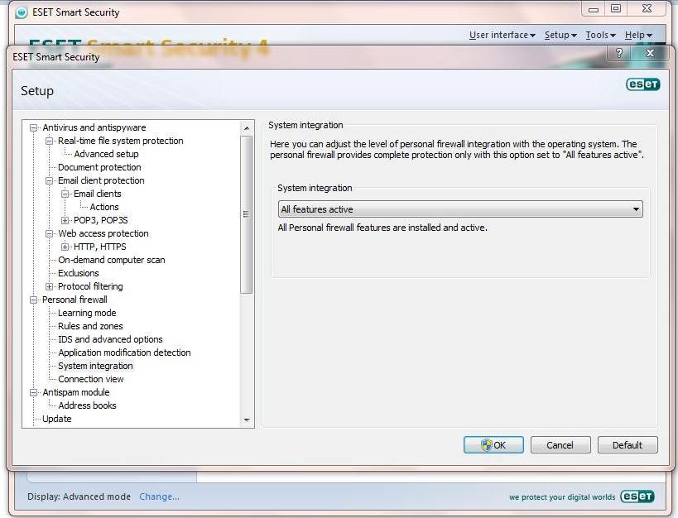Open Setup menu in main window
The width and height of the screenshot is (678, 518).
click(560, 35)
